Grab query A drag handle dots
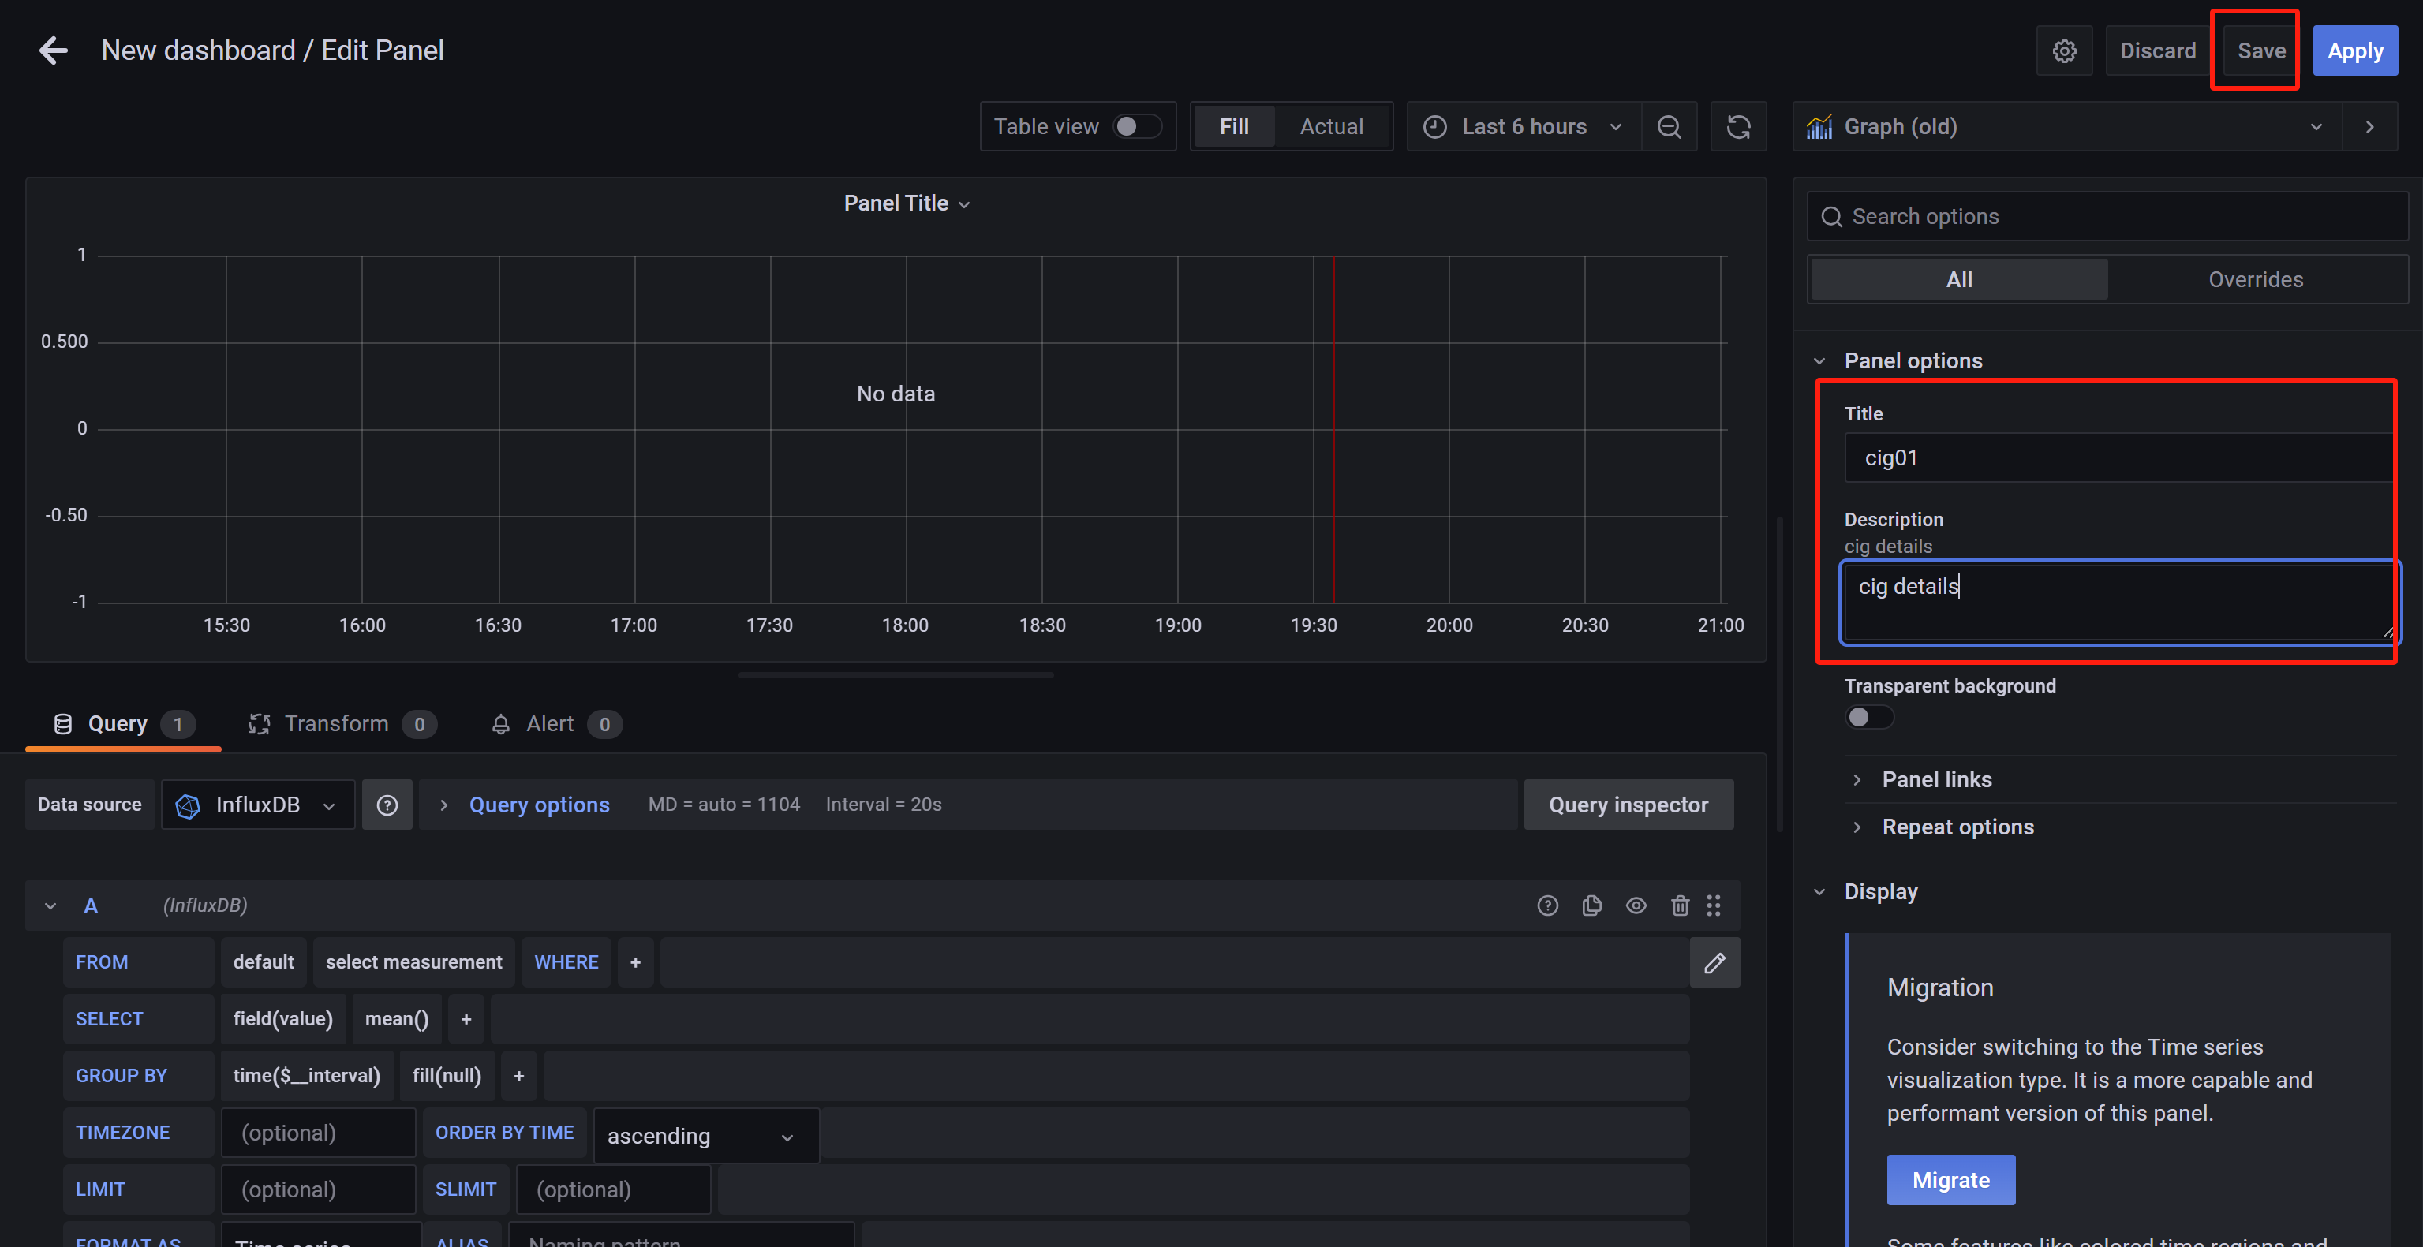 pos(1714,905)
